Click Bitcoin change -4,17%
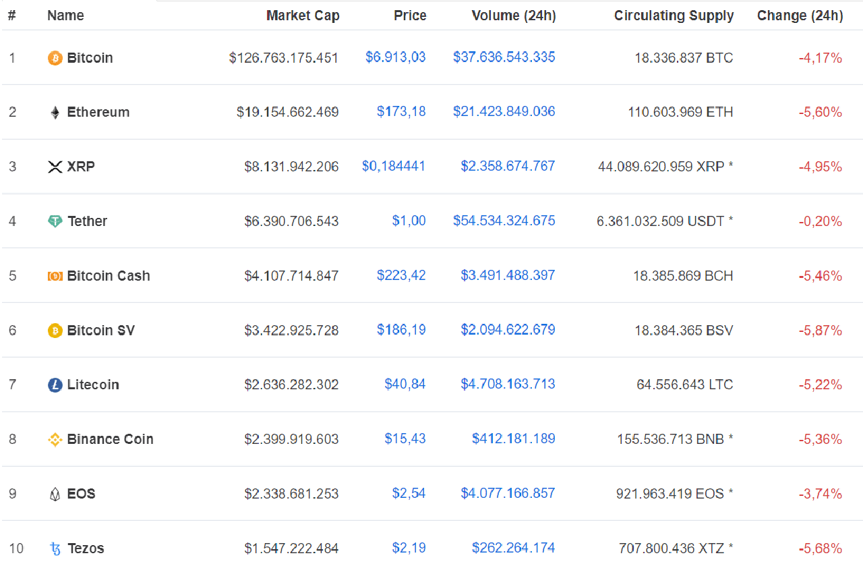 click(x=821, y=58)
